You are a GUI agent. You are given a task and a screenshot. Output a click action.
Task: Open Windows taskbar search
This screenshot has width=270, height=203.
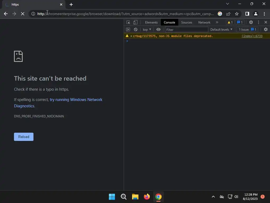[123, 197]
